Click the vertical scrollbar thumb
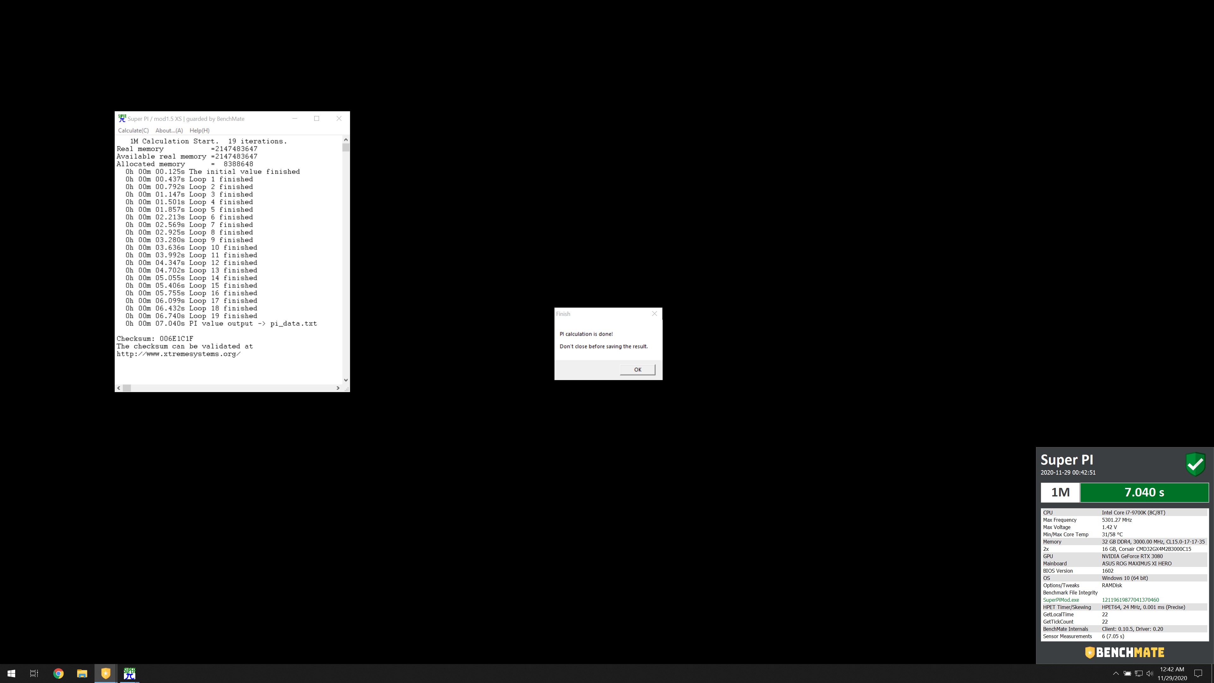The width and height of the screenshot is (1214, 683). tap(346, 148)
